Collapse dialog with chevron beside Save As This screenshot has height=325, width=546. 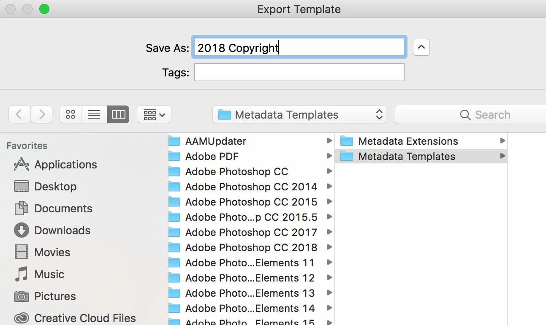pyautogui.click(x=421, y=47)
